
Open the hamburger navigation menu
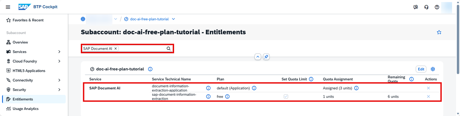(8, 7)
